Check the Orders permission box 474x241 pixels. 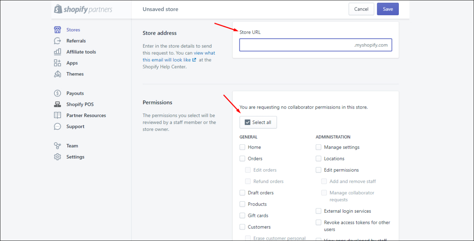pyautogui.click(x=242, y=159)
